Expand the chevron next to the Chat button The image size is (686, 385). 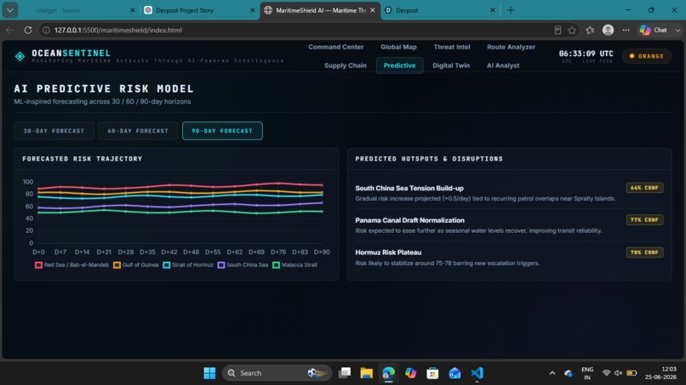point(677,30)
